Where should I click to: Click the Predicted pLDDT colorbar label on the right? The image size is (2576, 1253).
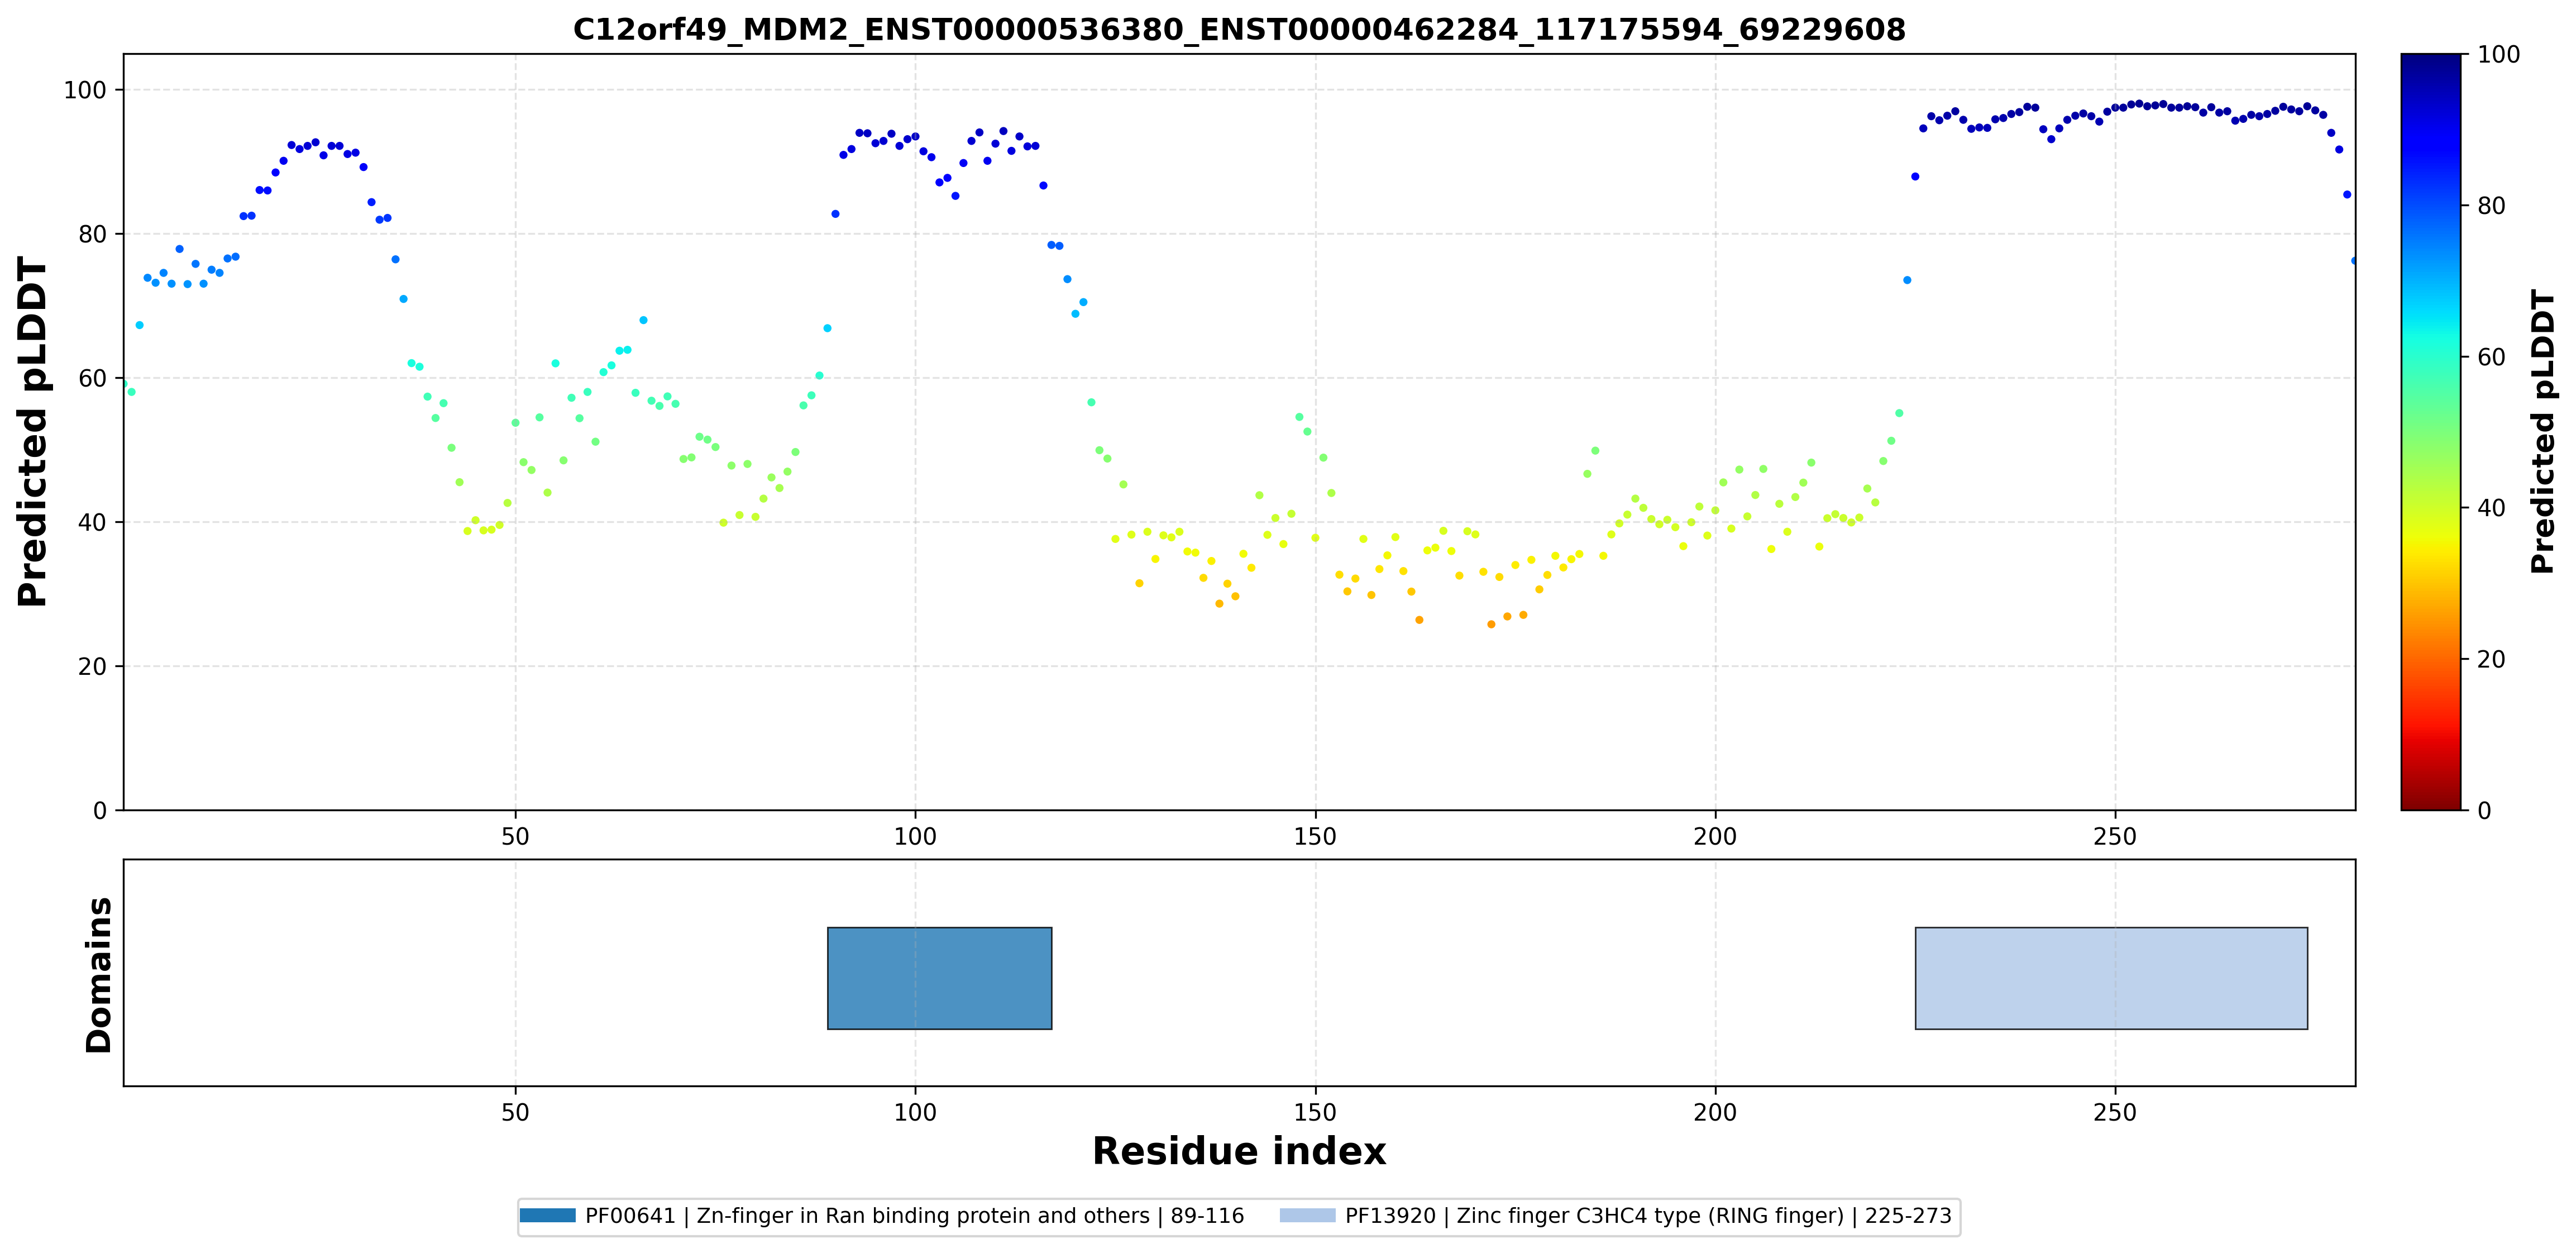point(2542,432)
